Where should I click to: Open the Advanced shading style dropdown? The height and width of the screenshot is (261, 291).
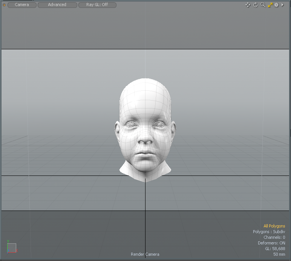(x=57, y=5)
